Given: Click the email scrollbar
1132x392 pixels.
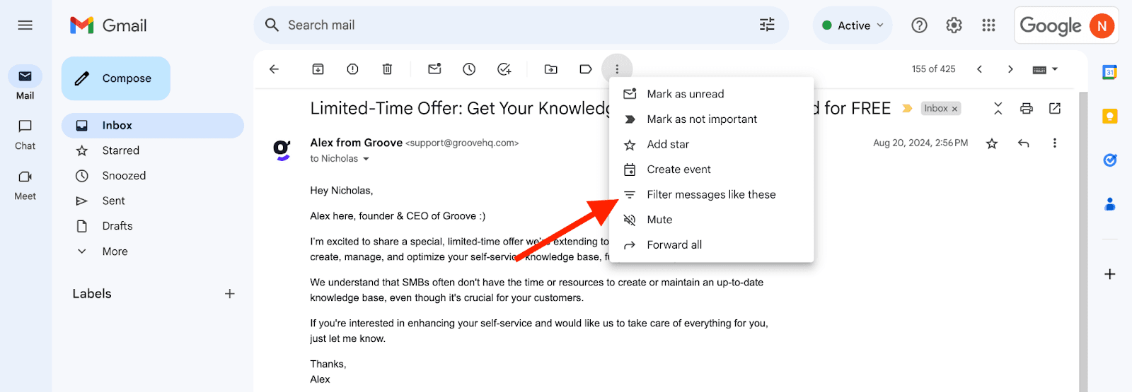Looking at the screenshot, I should (x=1083, y=240).
